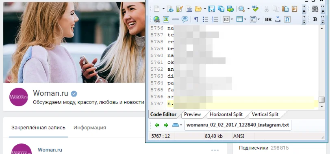Save all open files

221,9
